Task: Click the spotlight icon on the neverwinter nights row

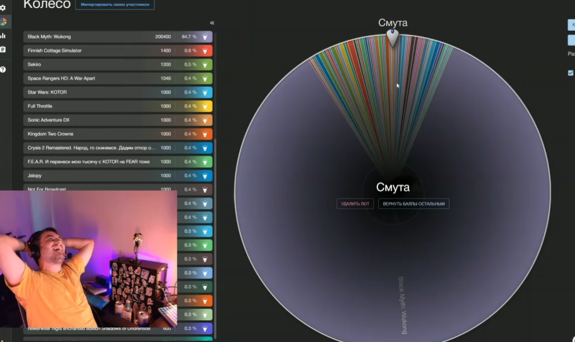Action: [x=205, y=329]
